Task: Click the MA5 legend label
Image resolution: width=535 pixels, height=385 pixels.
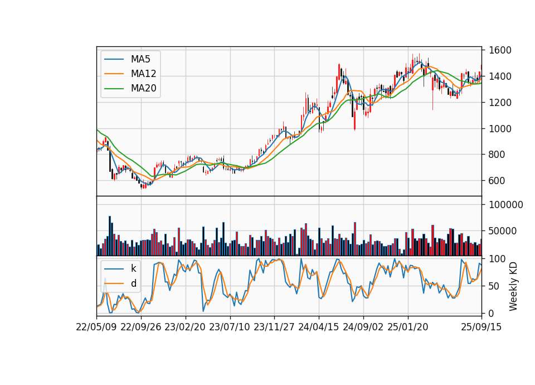Action: point(140,59)
